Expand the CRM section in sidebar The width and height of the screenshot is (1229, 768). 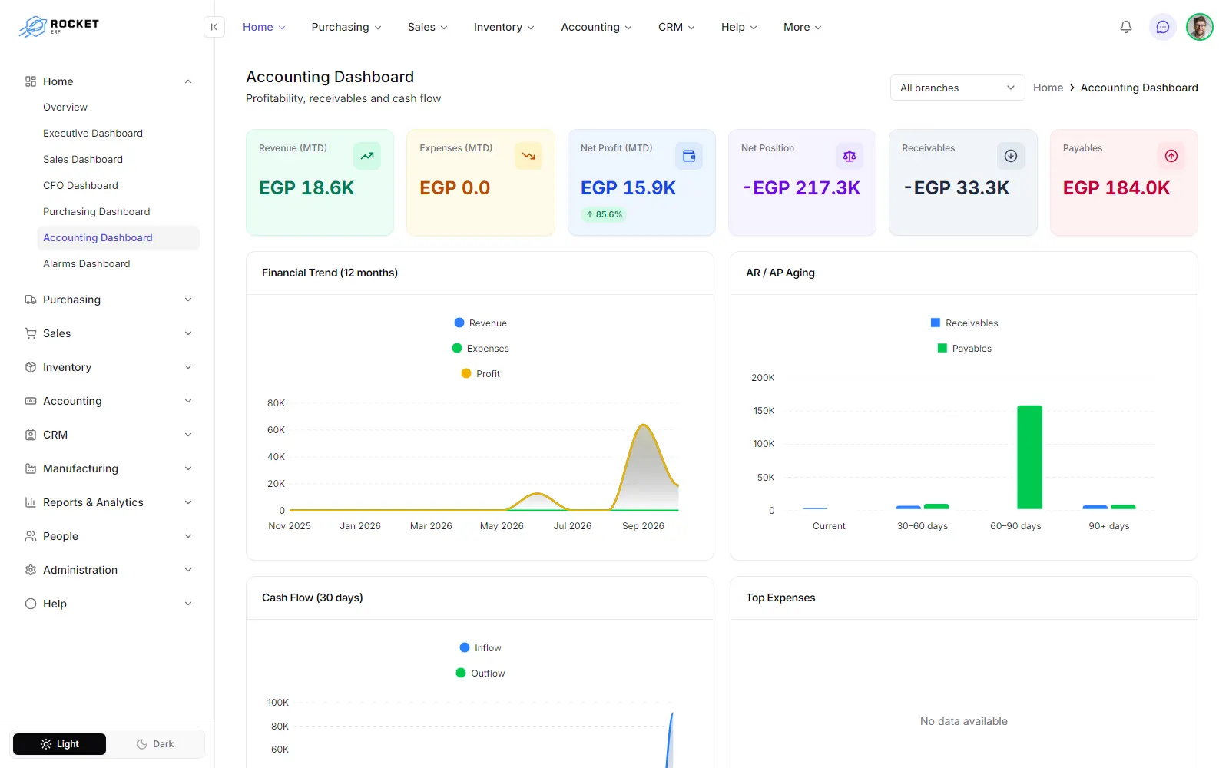pyautogui.click(x=108, y=435)
